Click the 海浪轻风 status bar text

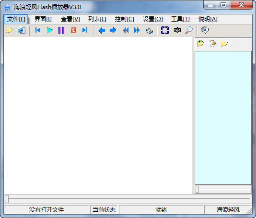click(228, 210)
